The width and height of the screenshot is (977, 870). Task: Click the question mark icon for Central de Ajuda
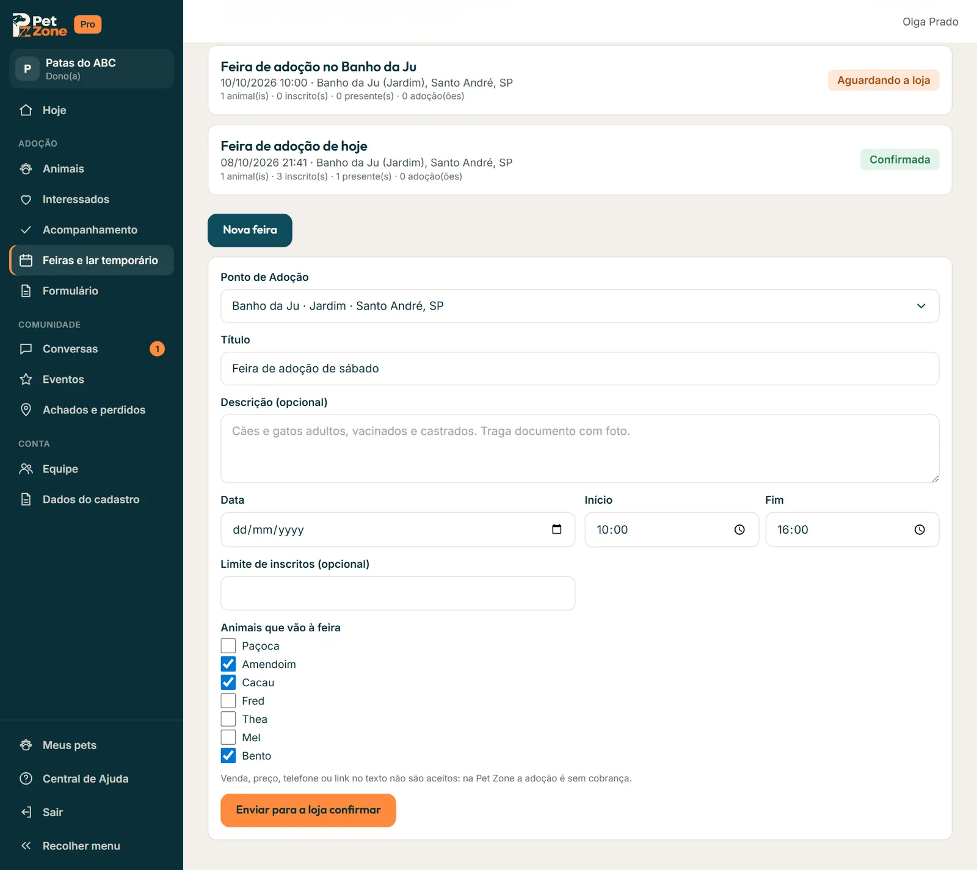coord(26,778)
